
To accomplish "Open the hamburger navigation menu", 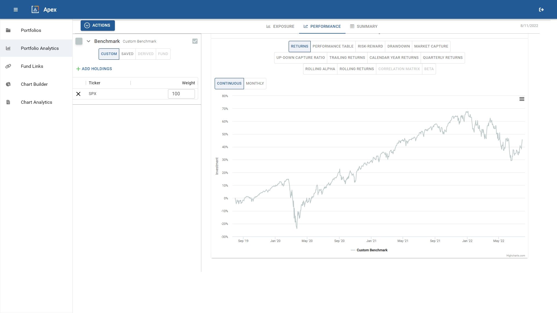I will click(16, 10).
